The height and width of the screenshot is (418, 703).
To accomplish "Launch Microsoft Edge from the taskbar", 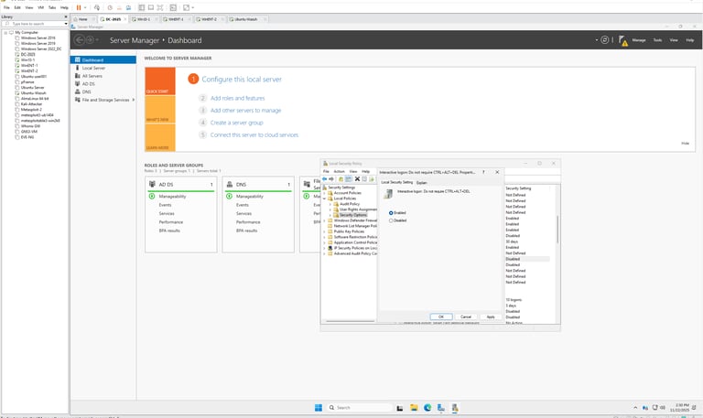I will point(427,408).
